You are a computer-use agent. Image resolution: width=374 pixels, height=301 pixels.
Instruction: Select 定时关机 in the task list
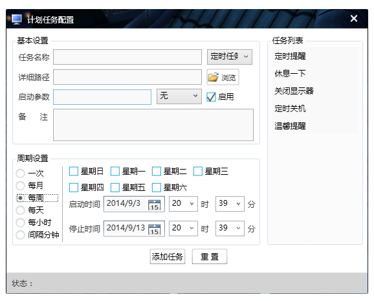[x=290, y=109]
